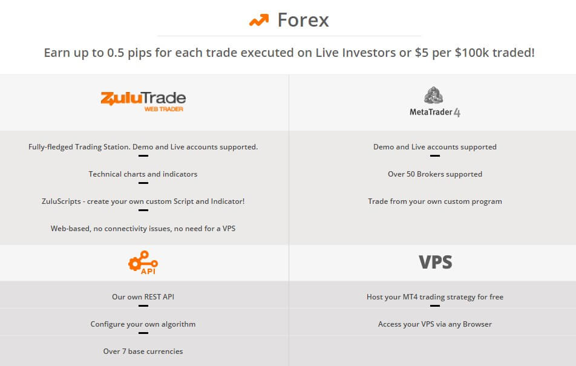This screenshot has height=366, width=576.
Task: Select 'Our own REST API' text
Action: point(143,297)
